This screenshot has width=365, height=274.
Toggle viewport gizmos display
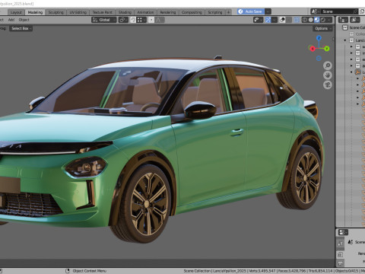268,20
